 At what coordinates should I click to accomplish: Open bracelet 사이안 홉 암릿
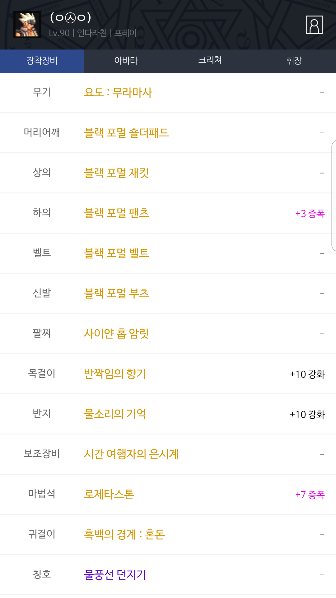pos(116,334)
